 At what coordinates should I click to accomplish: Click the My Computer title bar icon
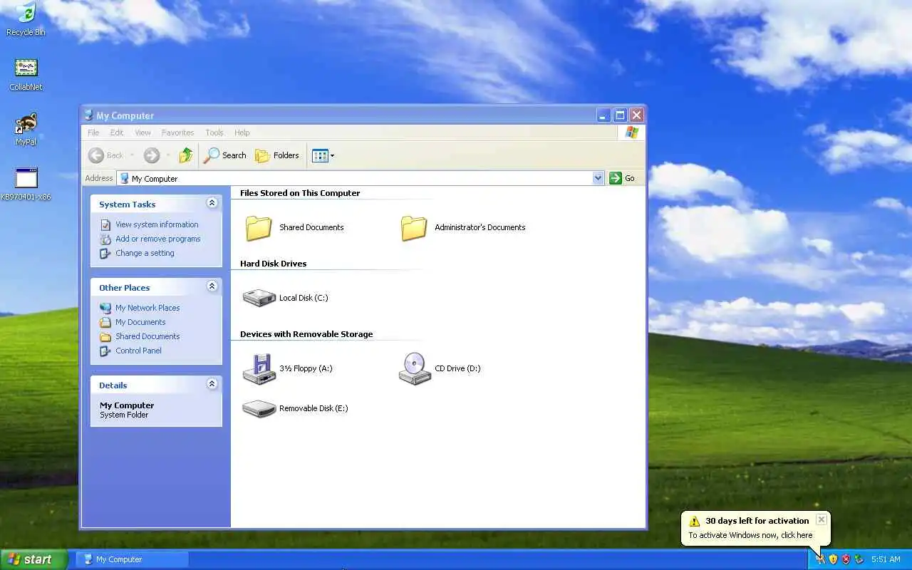(89, 115)
